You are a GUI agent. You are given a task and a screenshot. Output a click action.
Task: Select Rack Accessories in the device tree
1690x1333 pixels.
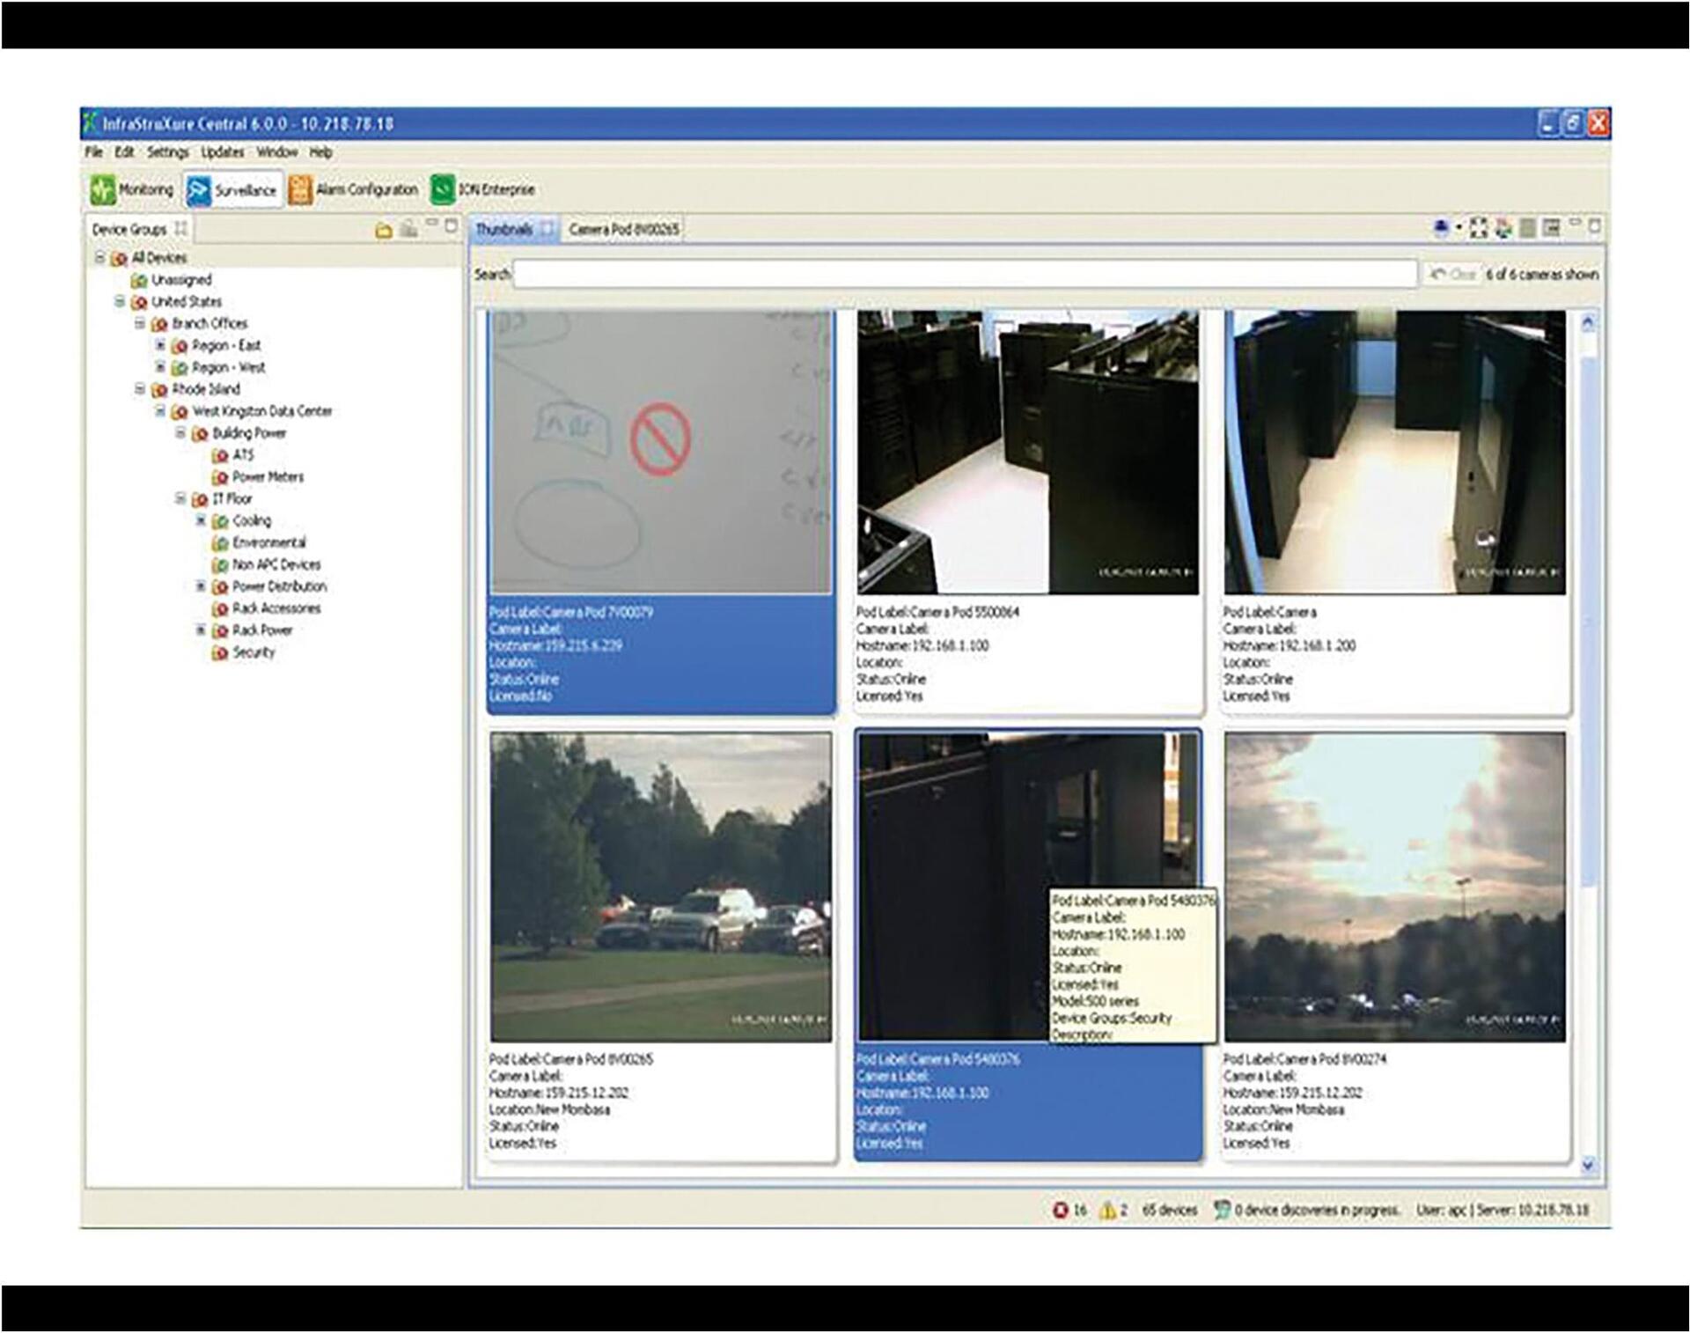[276, 608]
